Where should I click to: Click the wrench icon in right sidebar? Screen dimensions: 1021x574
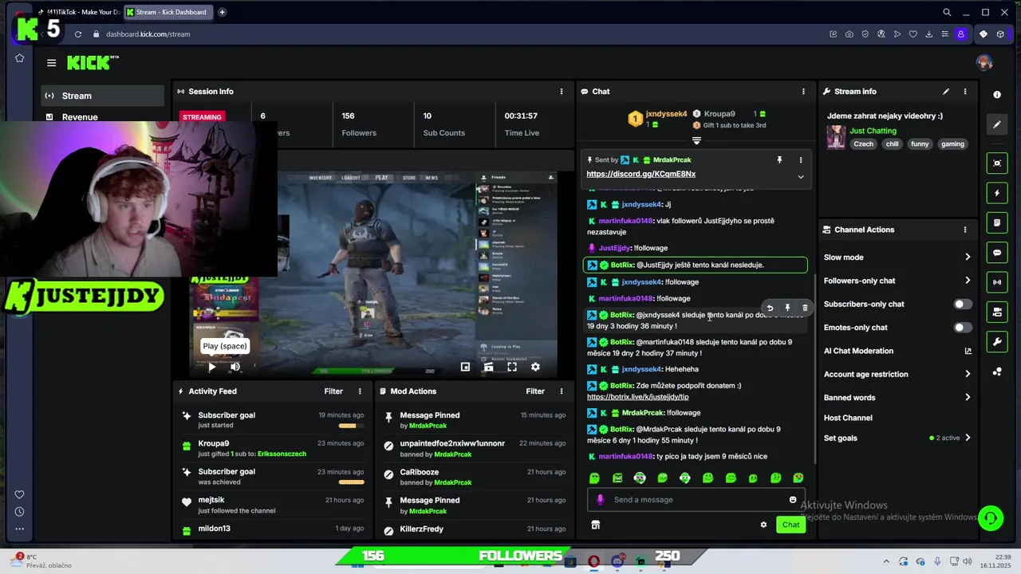coord(997,342)
